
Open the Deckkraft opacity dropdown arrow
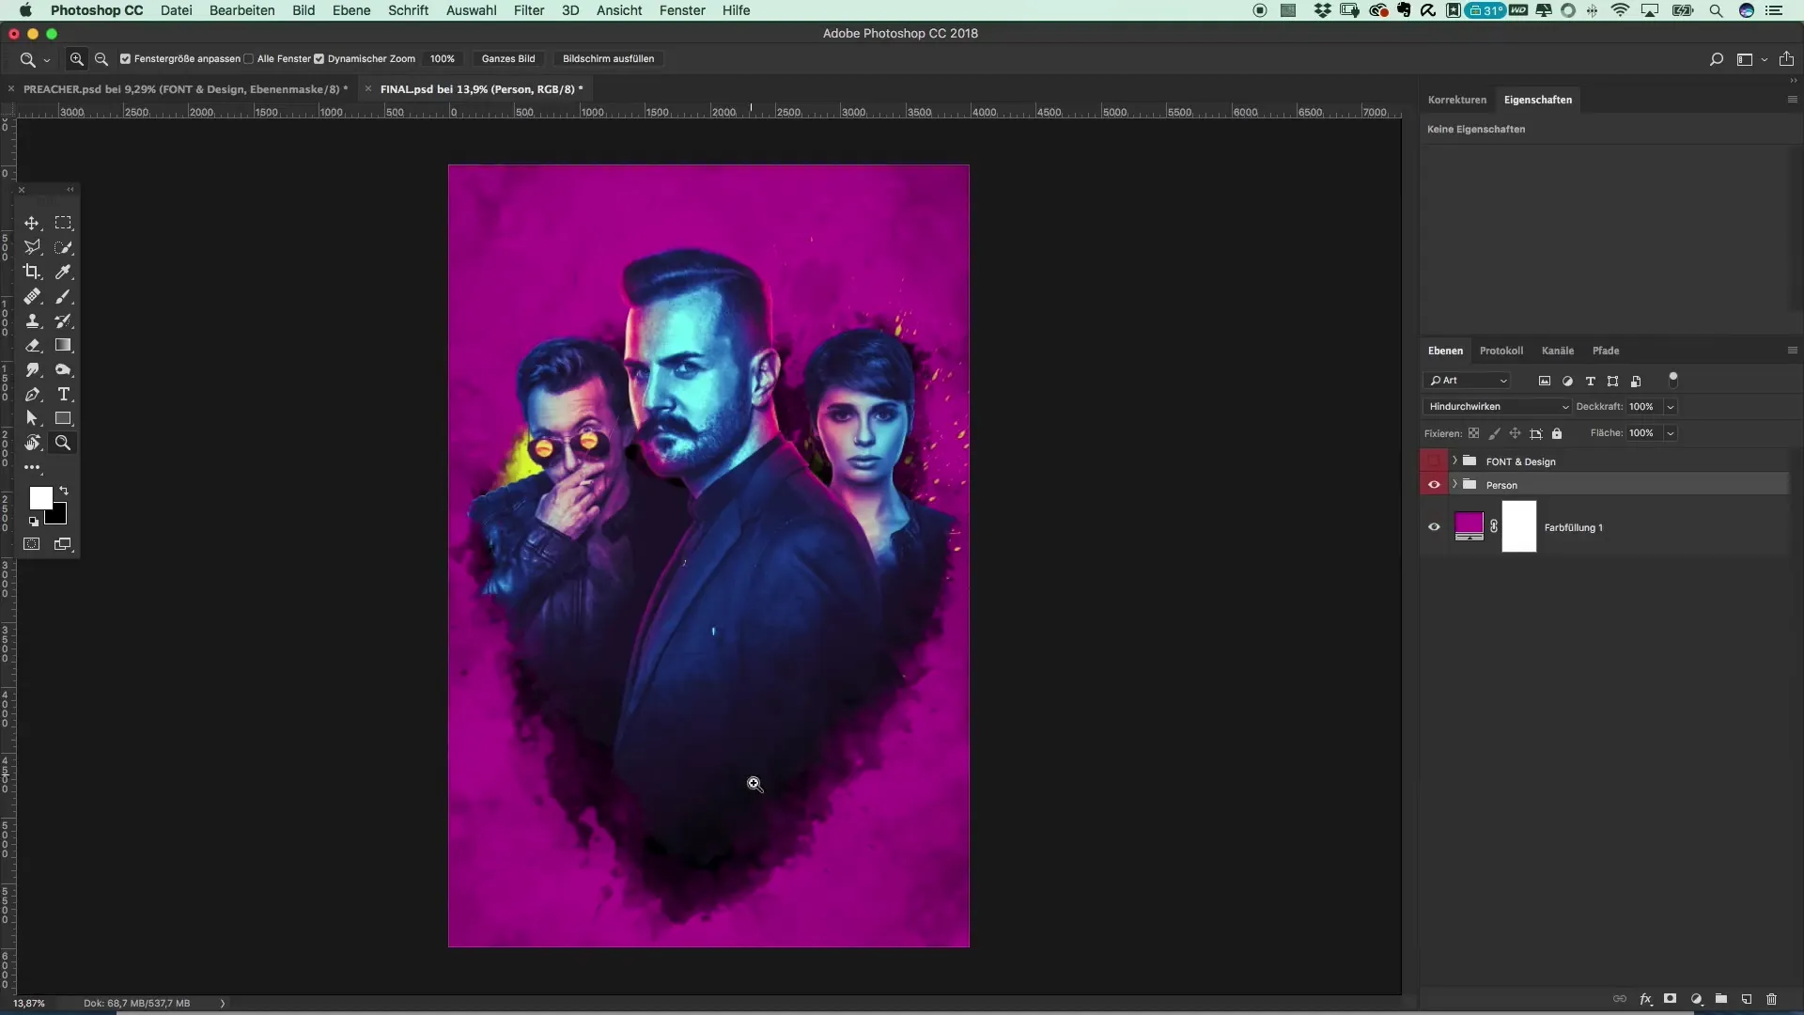[1671, 407]
